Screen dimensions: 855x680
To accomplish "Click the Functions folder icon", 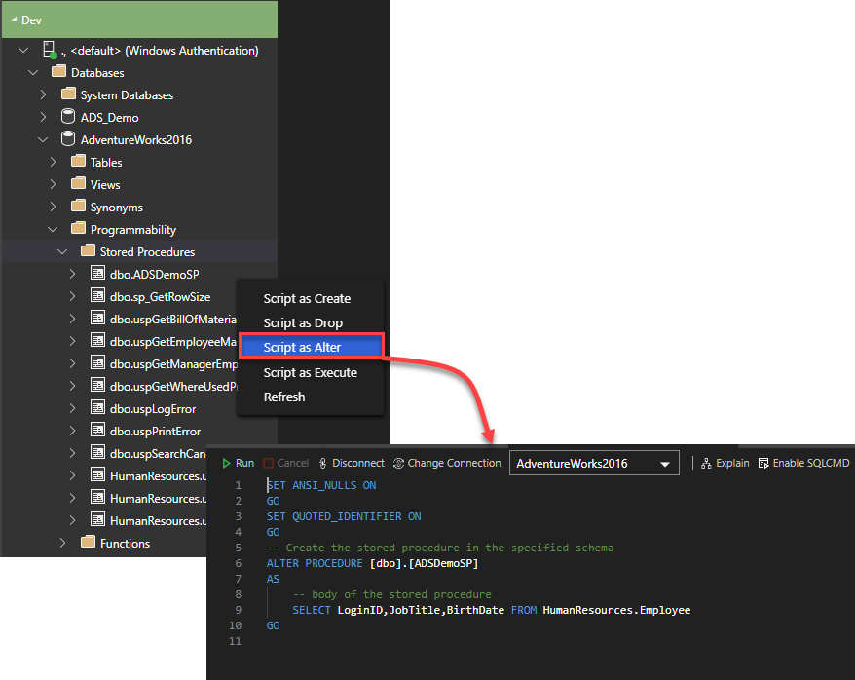I will 88,542.
